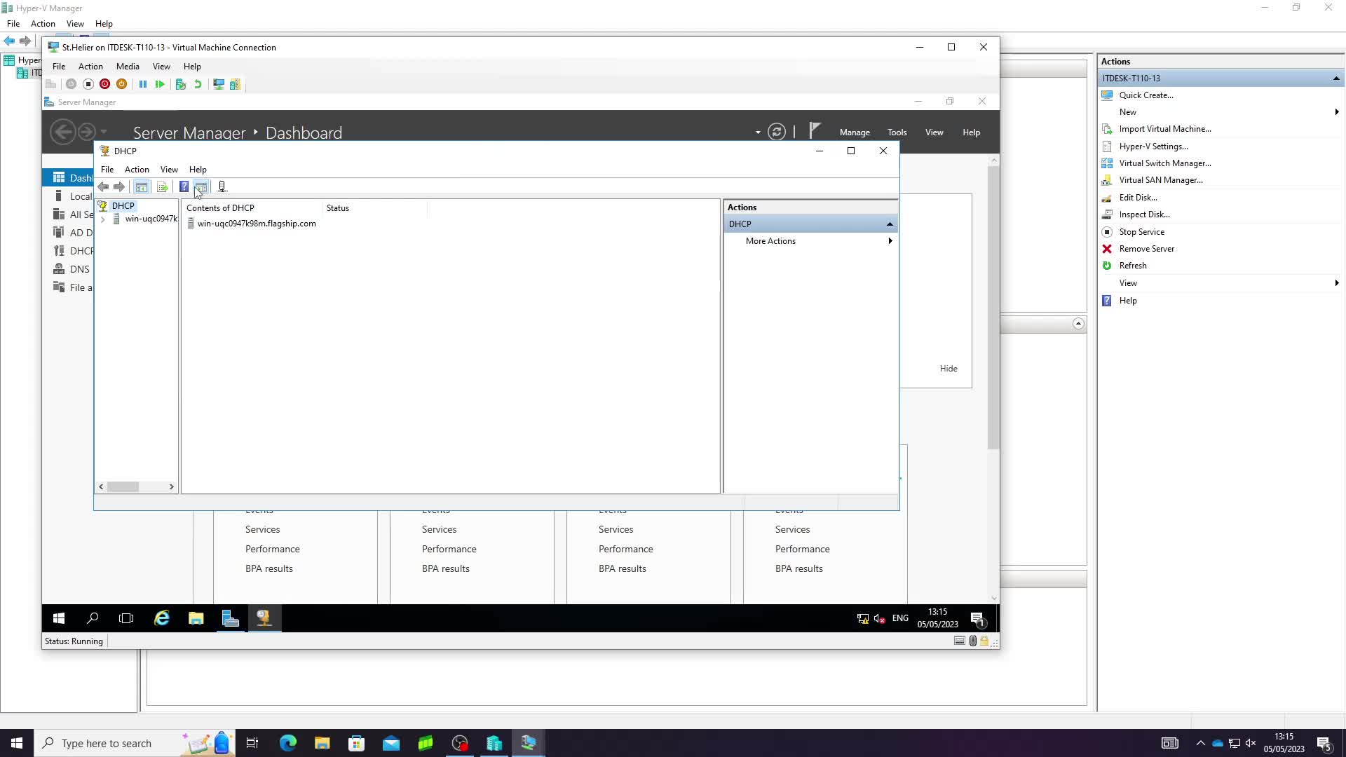Select DHCP node in left tree panel
The width and height of the screenshot is (1346, 757).
pos(123,204)
